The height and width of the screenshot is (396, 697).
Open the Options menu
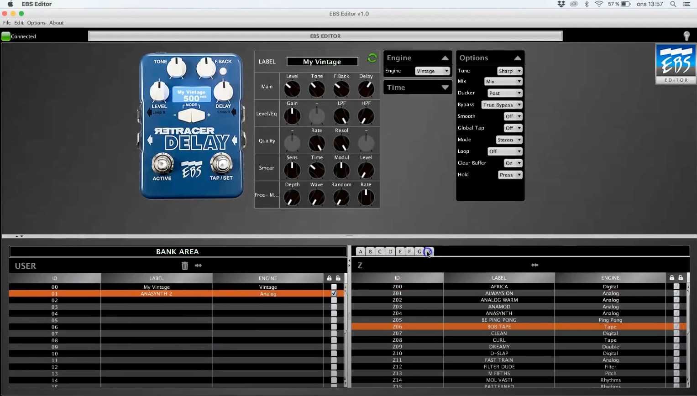(36, 23)
